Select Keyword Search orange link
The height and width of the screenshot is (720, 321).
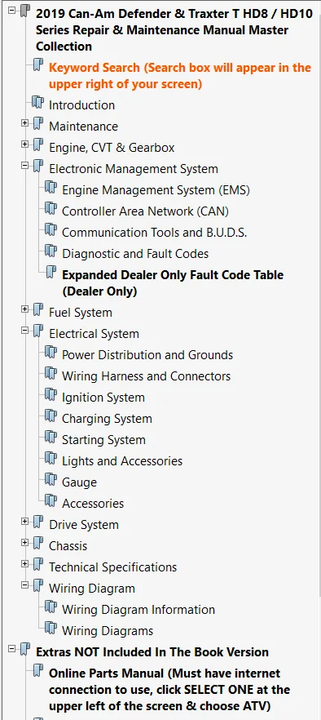tap(180, 76)
